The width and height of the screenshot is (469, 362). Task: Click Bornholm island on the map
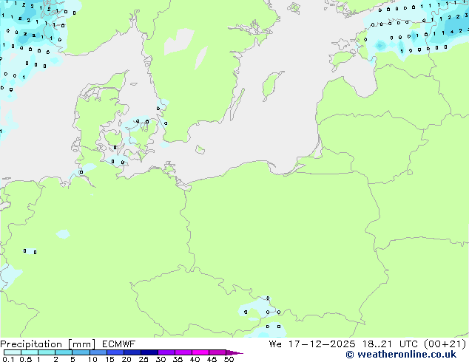(x=200, y=150)
